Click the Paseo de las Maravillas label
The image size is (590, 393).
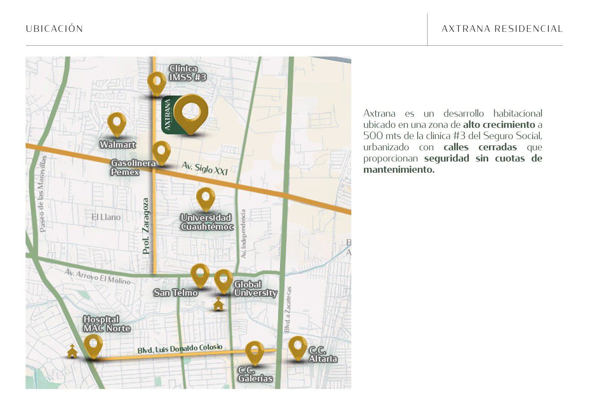(x=43, y=194)
